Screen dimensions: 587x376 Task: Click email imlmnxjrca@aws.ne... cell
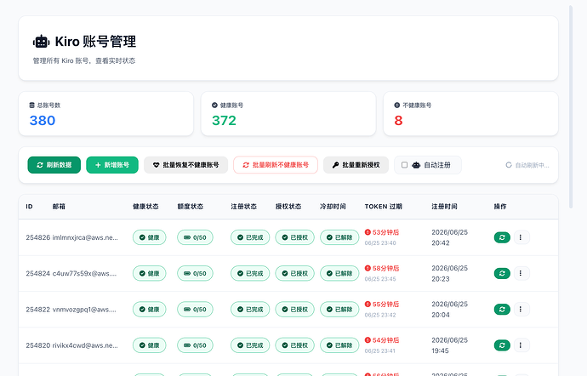pyautogui.click(x=85, y=237)
